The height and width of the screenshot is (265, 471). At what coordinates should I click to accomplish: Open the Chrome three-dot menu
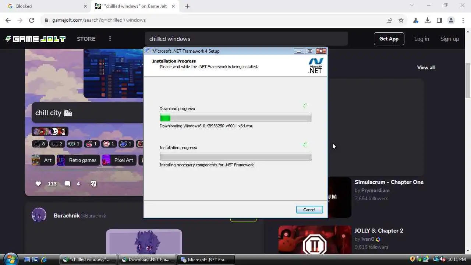(x=463, y=20)
